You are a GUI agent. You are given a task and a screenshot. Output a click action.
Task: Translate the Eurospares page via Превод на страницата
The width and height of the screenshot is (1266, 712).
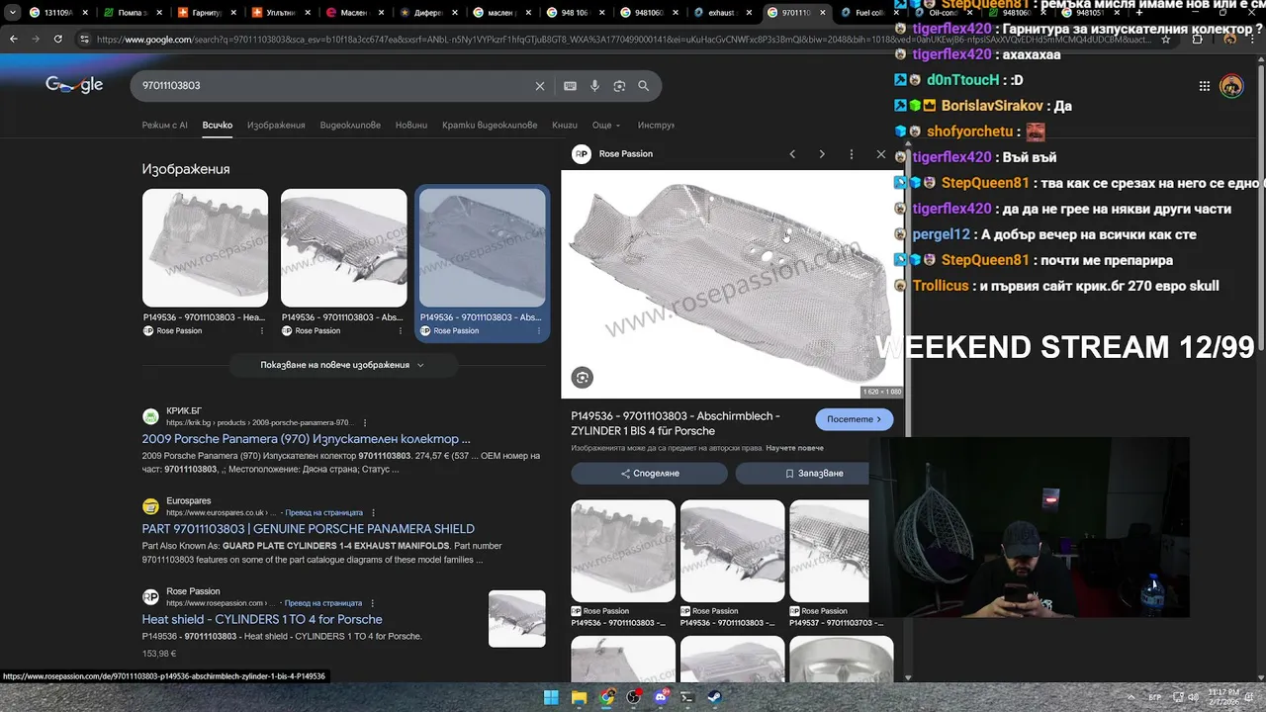(x=323, y=513)
